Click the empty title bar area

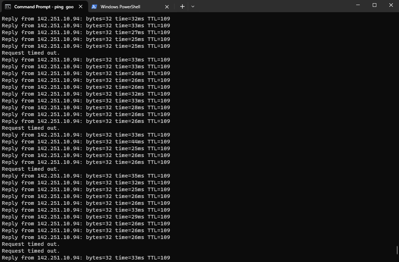[x=275, y=6]
